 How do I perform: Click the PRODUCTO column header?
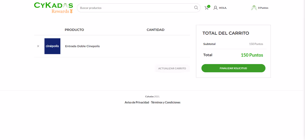[x=74, y=30]
